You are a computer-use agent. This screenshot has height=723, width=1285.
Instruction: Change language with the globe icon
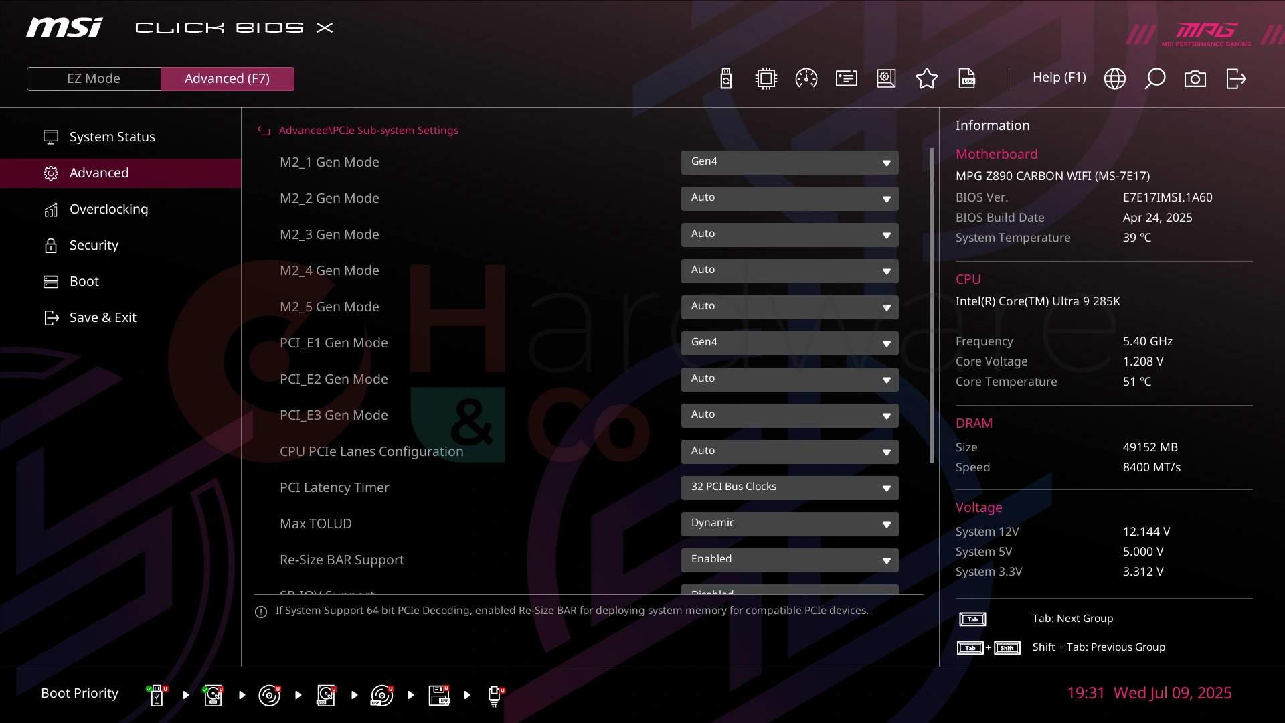click(1114, 78)
